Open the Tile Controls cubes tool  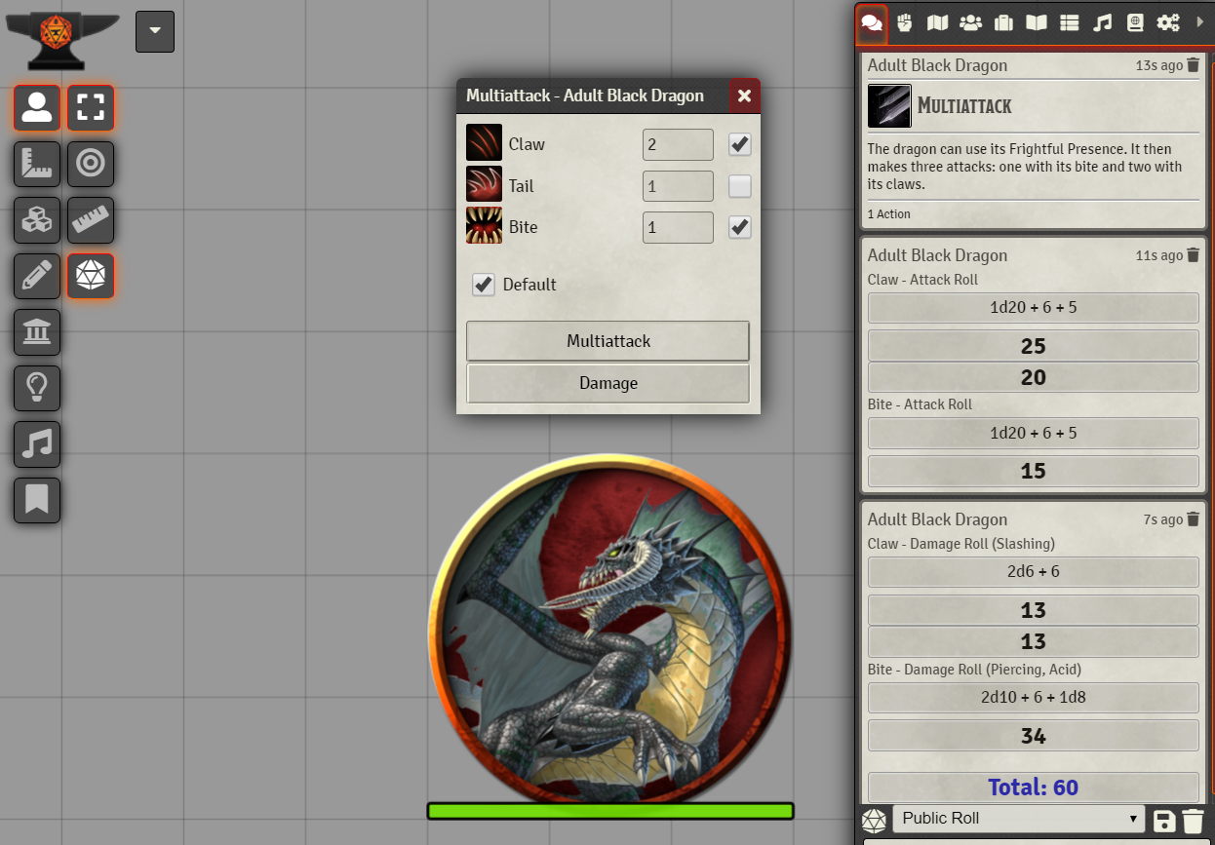click(37, 220)
